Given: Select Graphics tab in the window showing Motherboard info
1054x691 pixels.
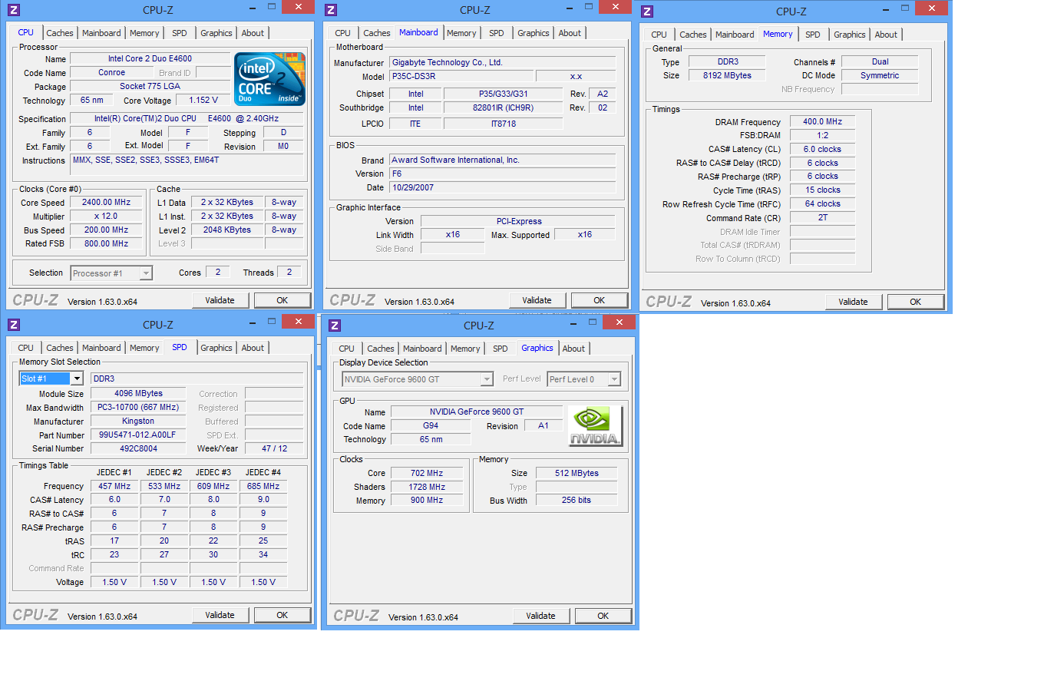Looking at the screenshot, I should pos(533,33).
